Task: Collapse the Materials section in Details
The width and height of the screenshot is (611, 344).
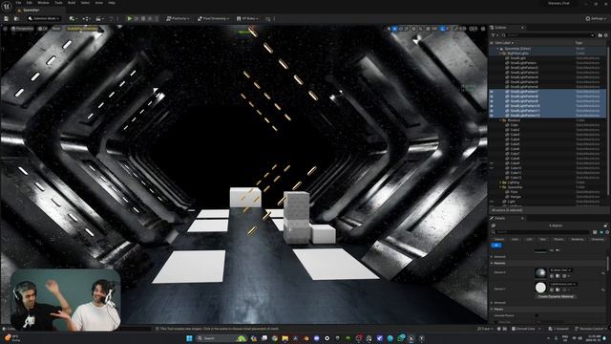Action: 492,264
